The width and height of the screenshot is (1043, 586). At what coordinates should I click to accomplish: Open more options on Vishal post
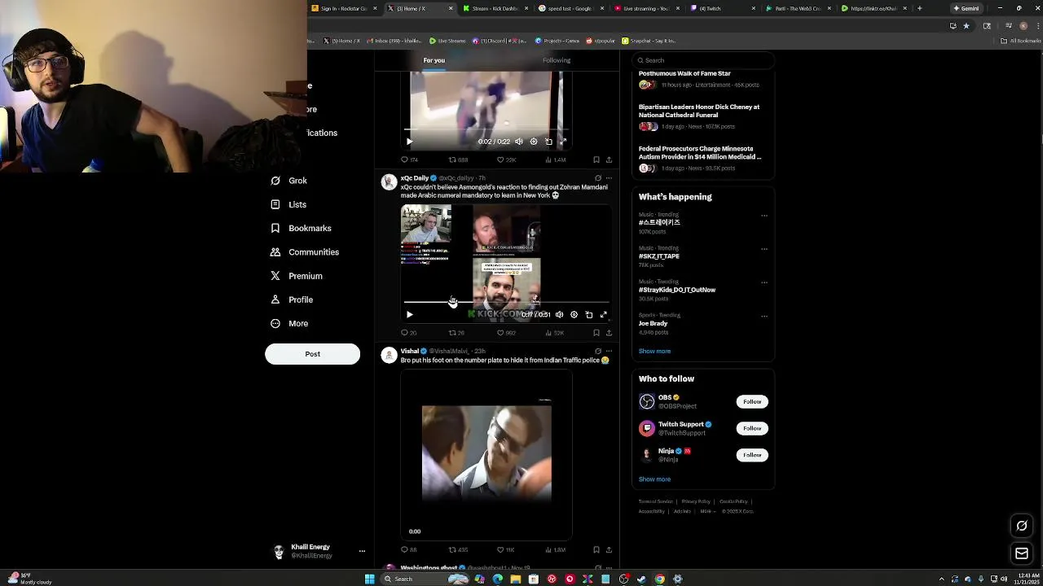[x=609, y=352]
